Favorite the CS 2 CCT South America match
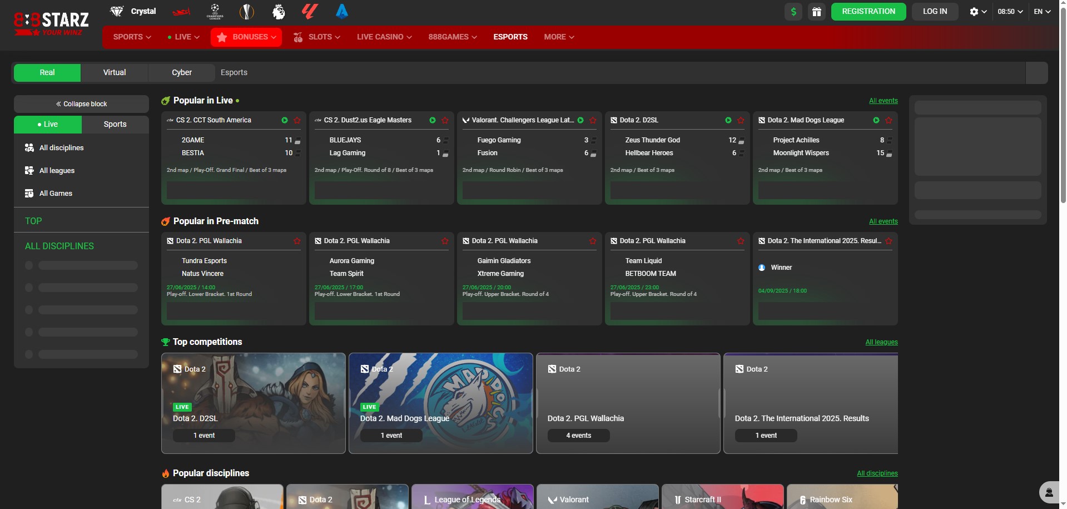 pos(297,120)
